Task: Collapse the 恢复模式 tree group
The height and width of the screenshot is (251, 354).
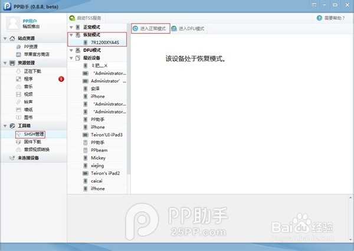Action: click(71, 35)
